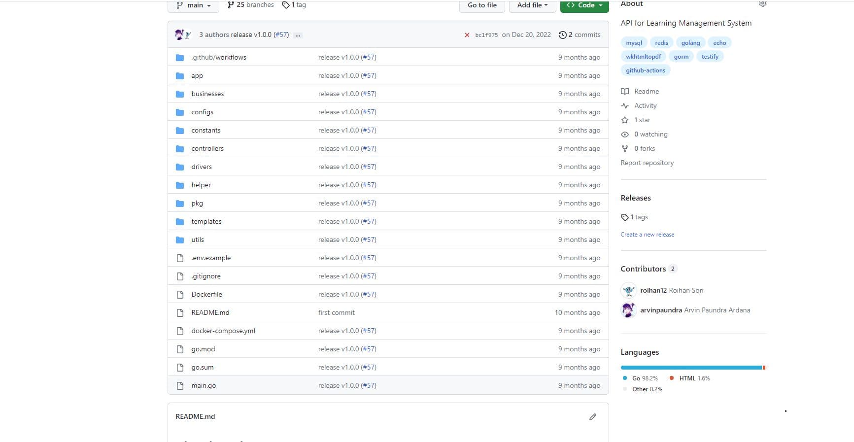Click roihan12 contributor avatar

click(628, 291)
